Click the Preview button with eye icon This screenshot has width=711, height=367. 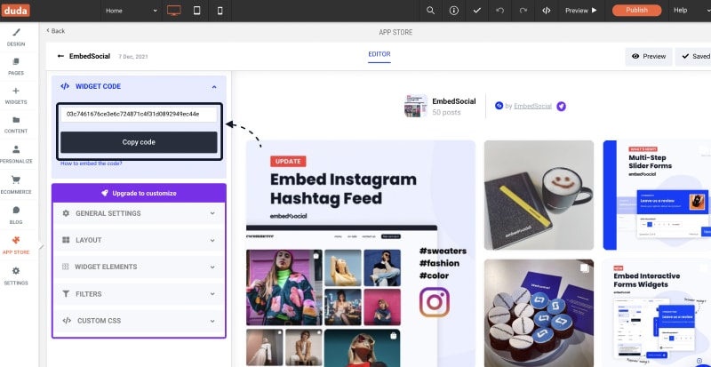[x=649, y=57]
